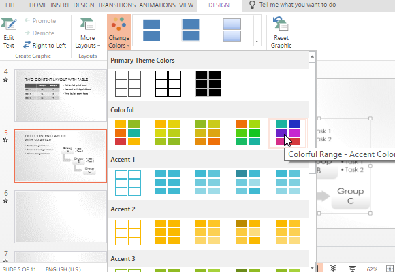Choose fourth Accent 1 dark-top teal swatch
Screen dimensions: 395x272
pyautogui.click(x=248, y=182)
